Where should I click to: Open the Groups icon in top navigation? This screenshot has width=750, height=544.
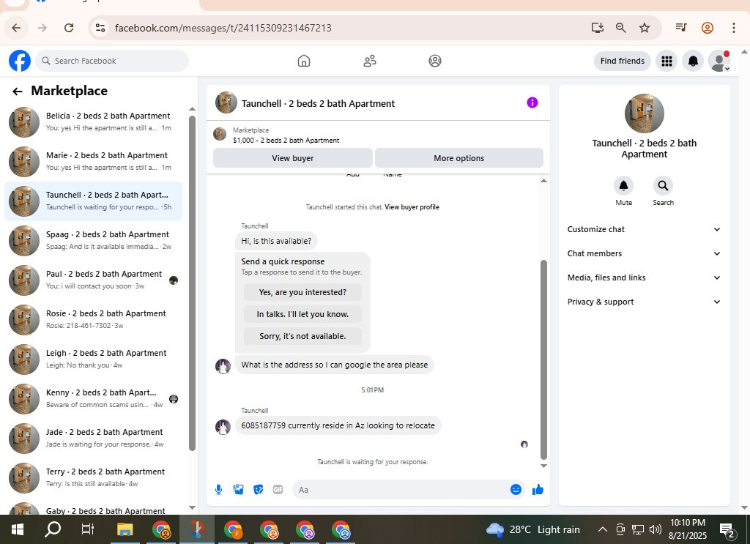click(x=435, y=61)
